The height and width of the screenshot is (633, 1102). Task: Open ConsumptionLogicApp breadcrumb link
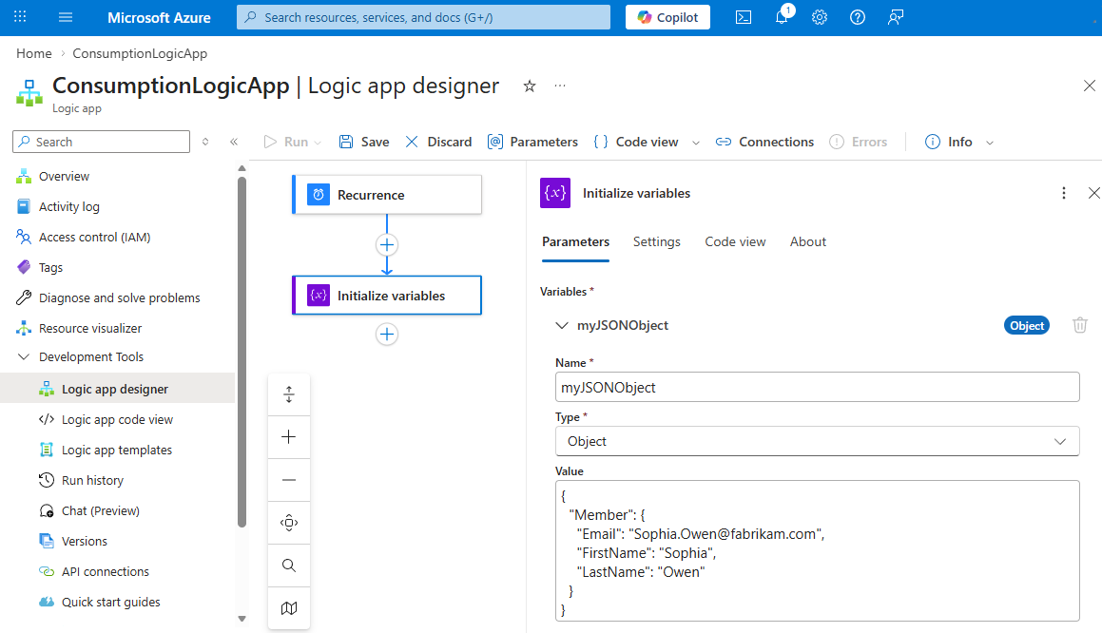[x=140, y=53]
